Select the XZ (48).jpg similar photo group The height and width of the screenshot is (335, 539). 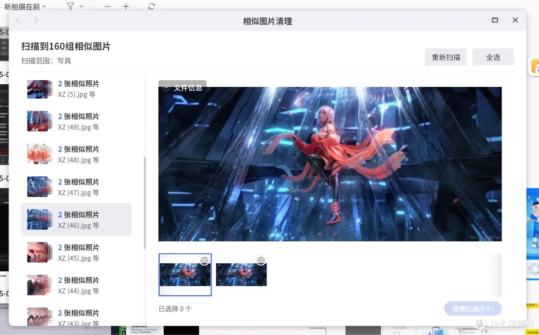tap(76, 154)
